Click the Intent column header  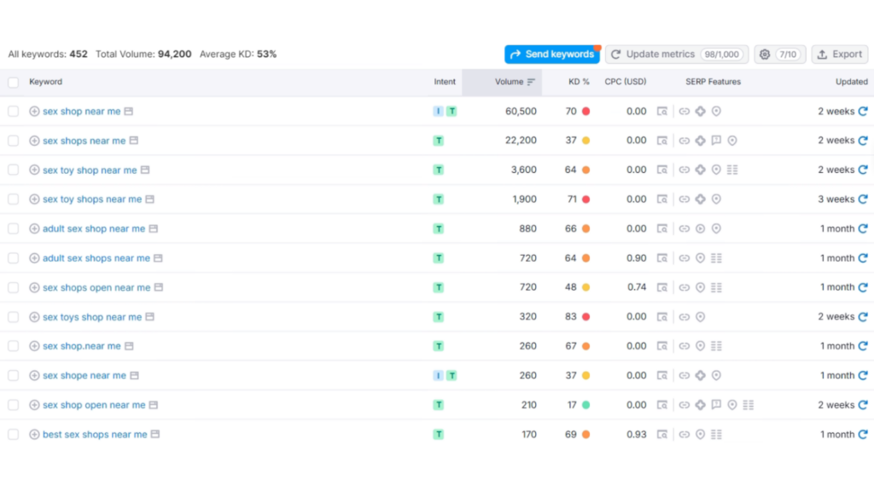(445, 82)
